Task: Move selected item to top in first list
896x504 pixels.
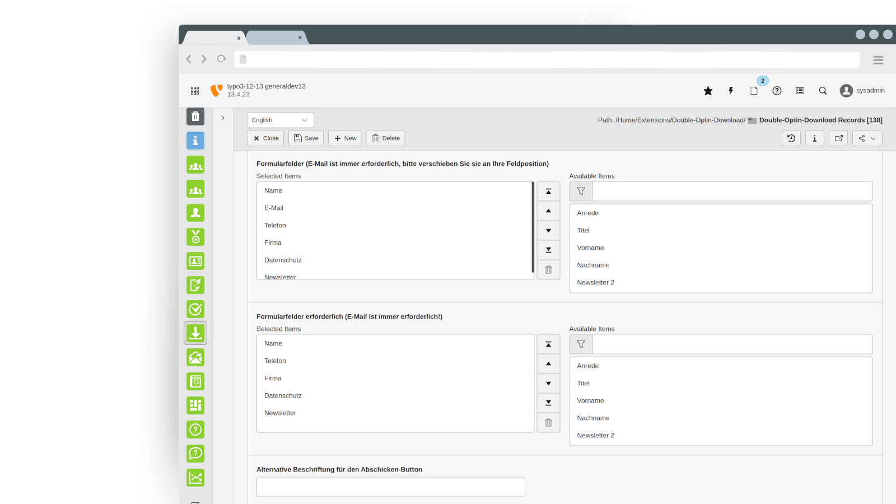Action: [548, 192]
